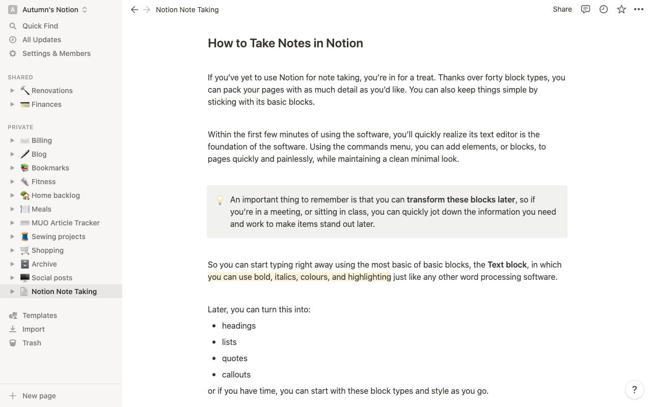Open page history clock icon
The image size is (651, 407).
[604, 9]
